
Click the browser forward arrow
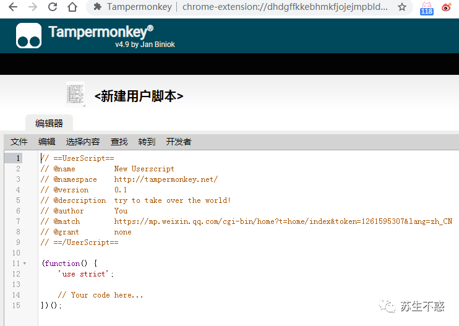[x=33, y=7]
